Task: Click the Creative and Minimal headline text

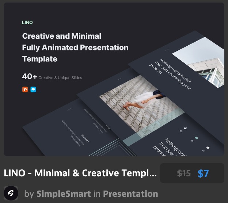Action: click(x=61, y=36)
